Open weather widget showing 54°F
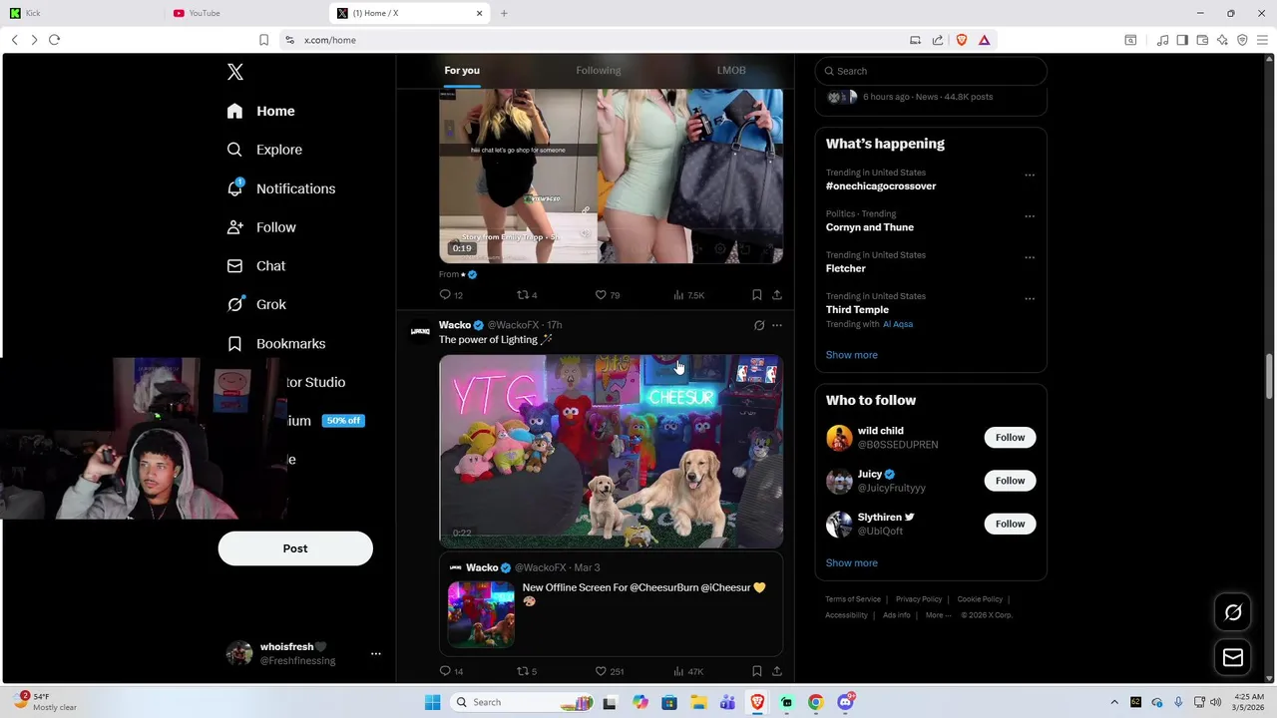Image resolution: width=1277 pixels, height=718 pixels. point(46,702)
